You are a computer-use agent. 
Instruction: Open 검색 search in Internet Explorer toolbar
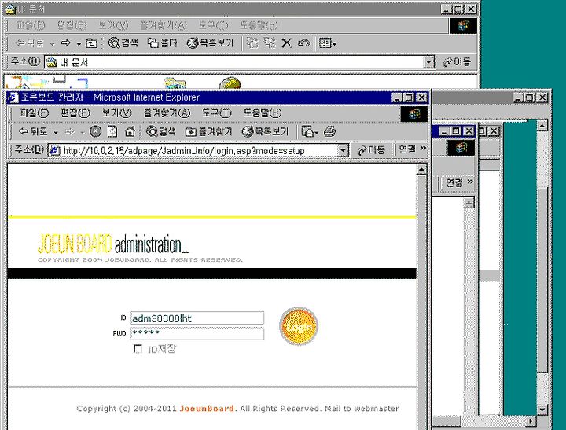coord(160,131)
